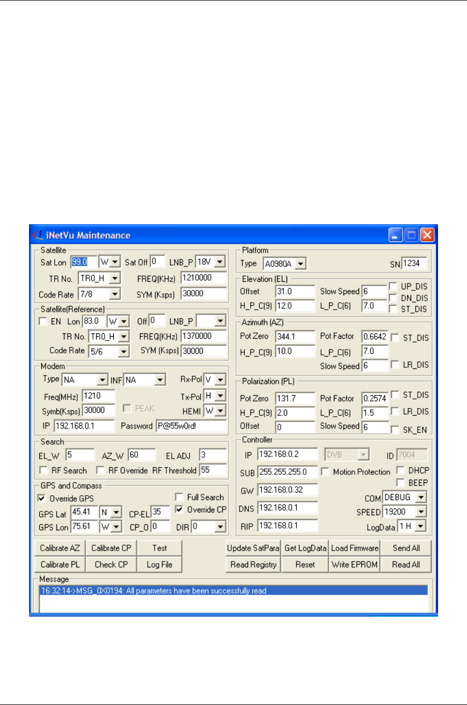Click the platform SN field 1234
Viewport: 467px width, 705px height.
pyautogui.click(x=414, y=264)
